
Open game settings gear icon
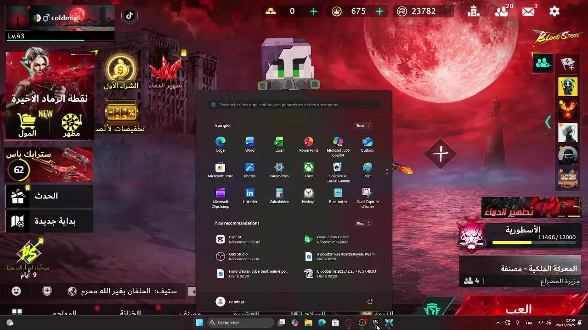554,11
